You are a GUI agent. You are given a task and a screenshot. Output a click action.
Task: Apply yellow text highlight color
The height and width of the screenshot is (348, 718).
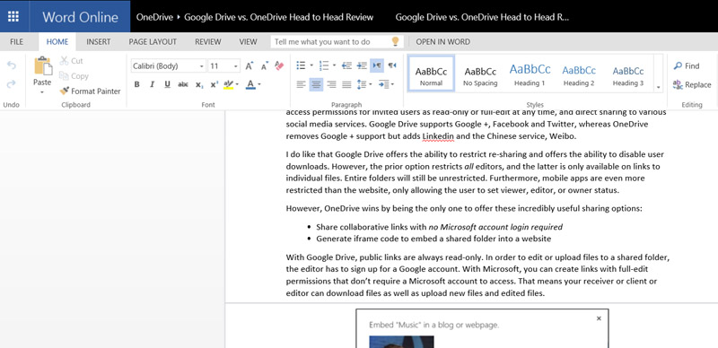(x=229, y=84)
